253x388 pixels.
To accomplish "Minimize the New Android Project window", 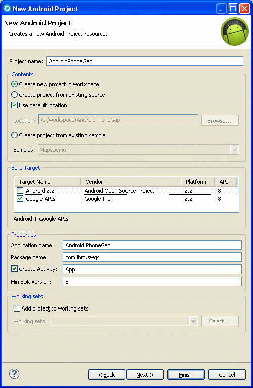I will (x=221, y=9).
